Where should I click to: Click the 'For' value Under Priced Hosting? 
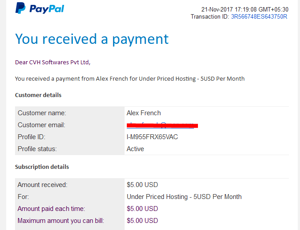pos(184,197)
